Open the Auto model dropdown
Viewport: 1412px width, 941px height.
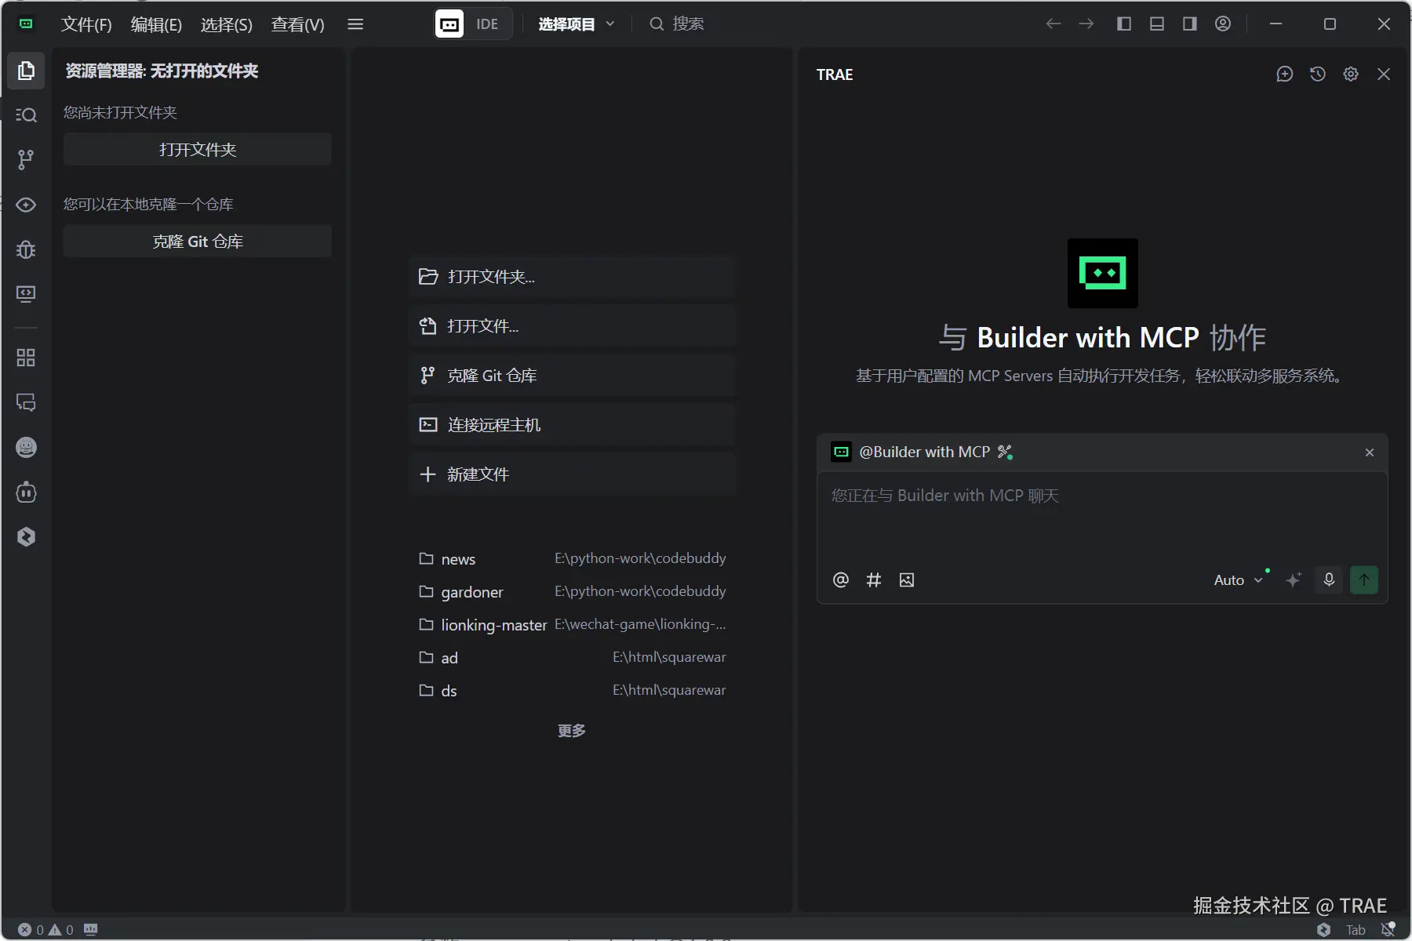pos(1238,580)
